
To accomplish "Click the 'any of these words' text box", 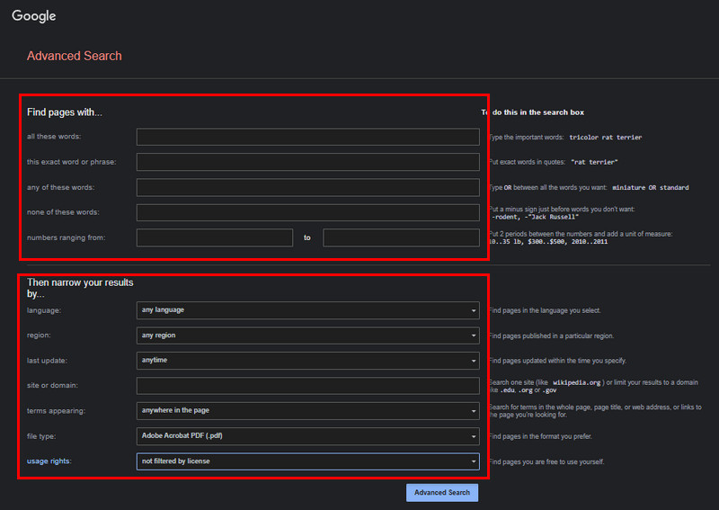I will [307, 187].
